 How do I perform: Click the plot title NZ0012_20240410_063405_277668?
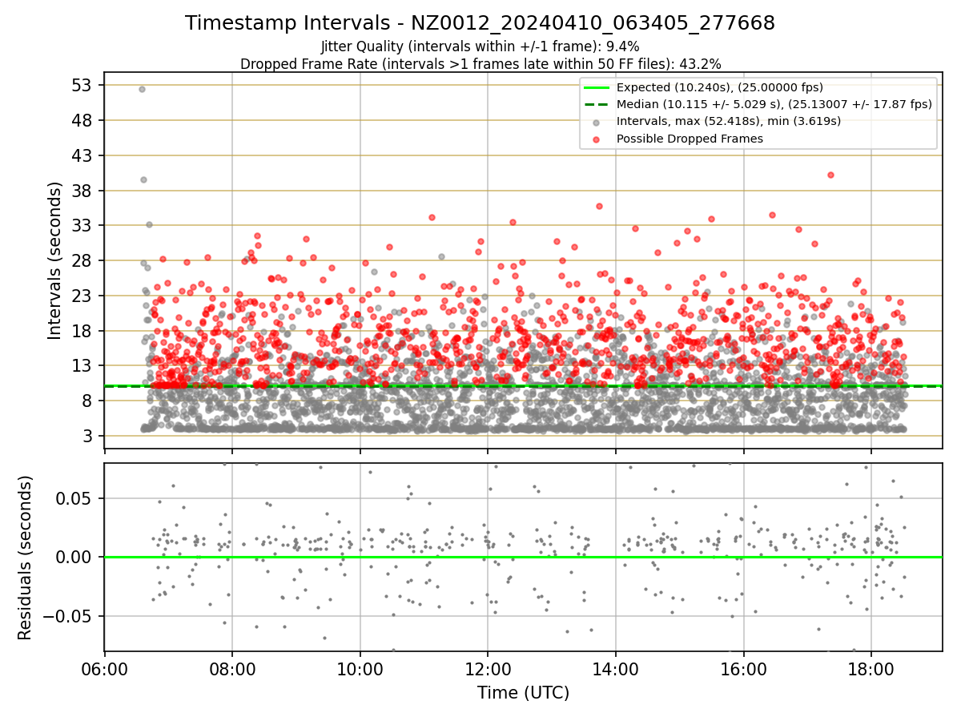pyautogui.click(x=480, y=23)
